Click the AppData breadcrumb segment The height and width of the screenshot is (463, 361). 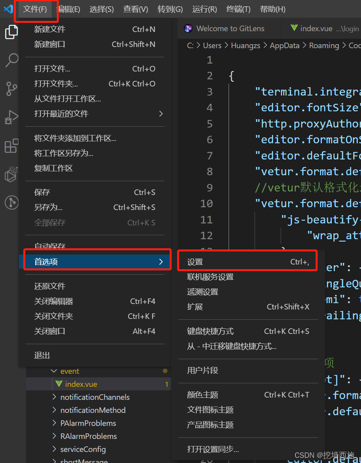pyautogui.click(x=284, y=45)
